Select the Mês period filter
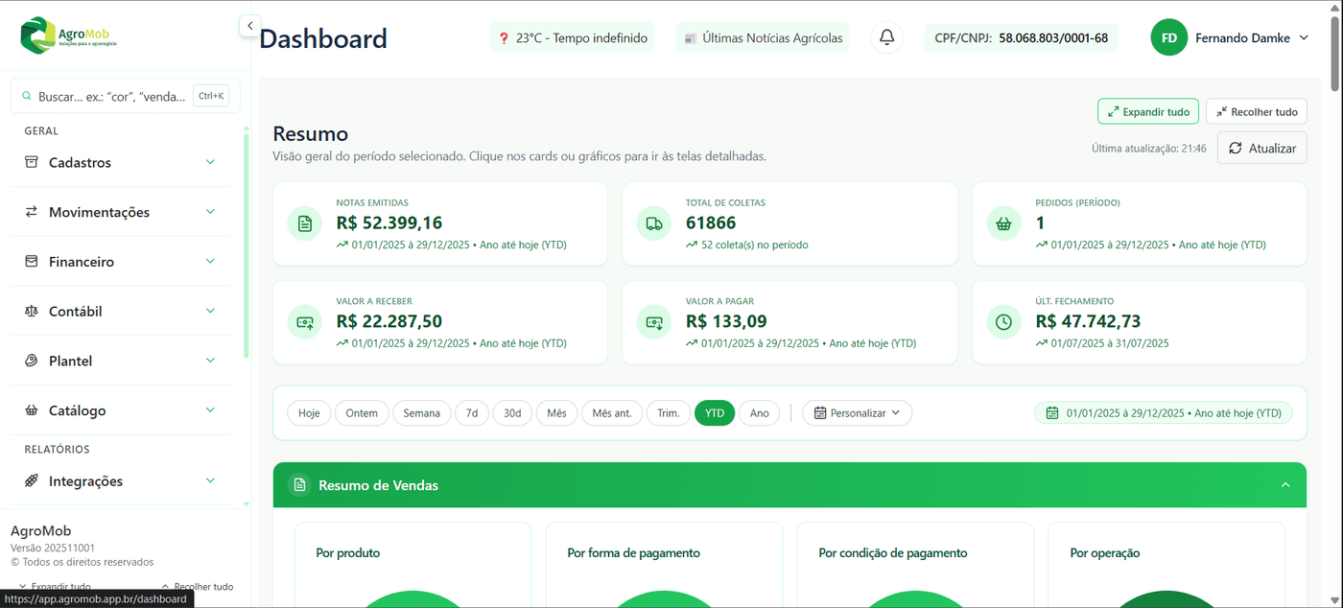Screen dimensions: 1343x608 point(556,413)
